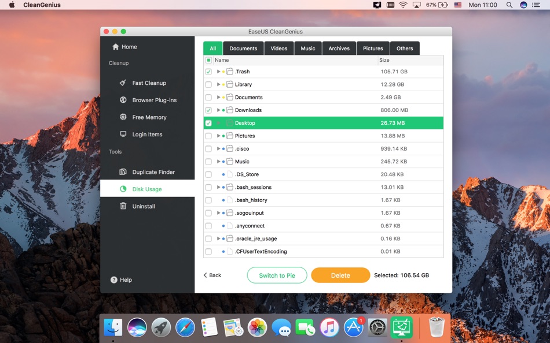
Task: Expand the Pictures folder arrow
Action: (218, 136)
